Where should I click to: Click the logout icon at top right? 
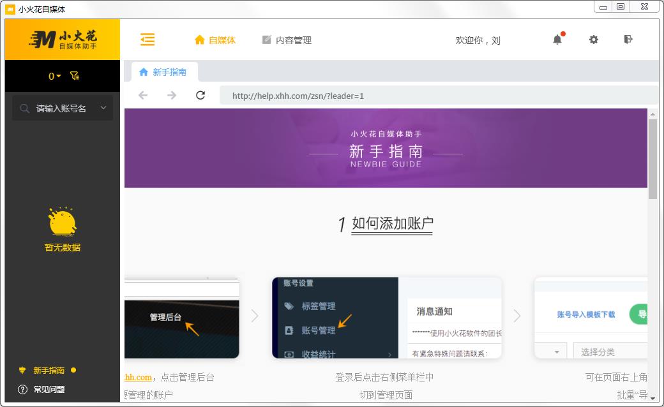[628, 40]
